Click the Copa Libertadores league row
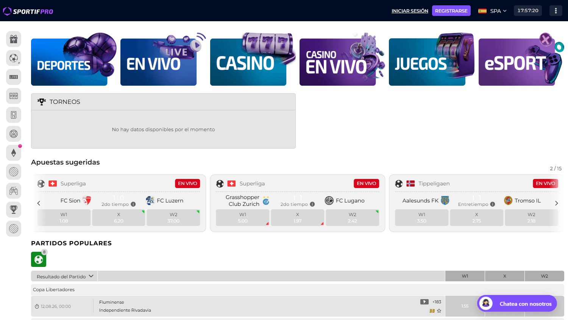Screen dimensions: 568x320 [x=298, y=290]
